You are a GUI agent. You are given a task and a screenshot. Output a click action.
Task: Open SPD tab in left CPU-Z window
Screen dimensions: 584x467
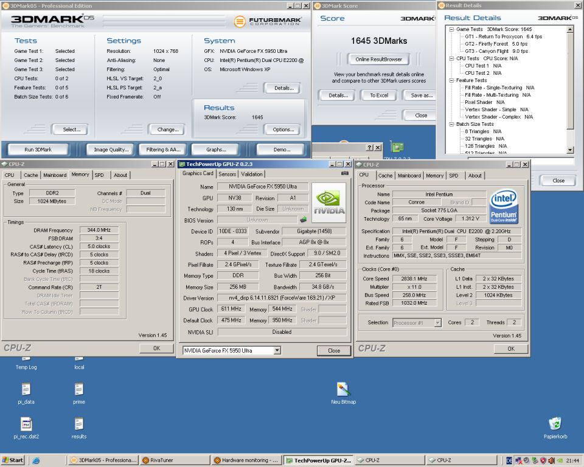[99, 175]
